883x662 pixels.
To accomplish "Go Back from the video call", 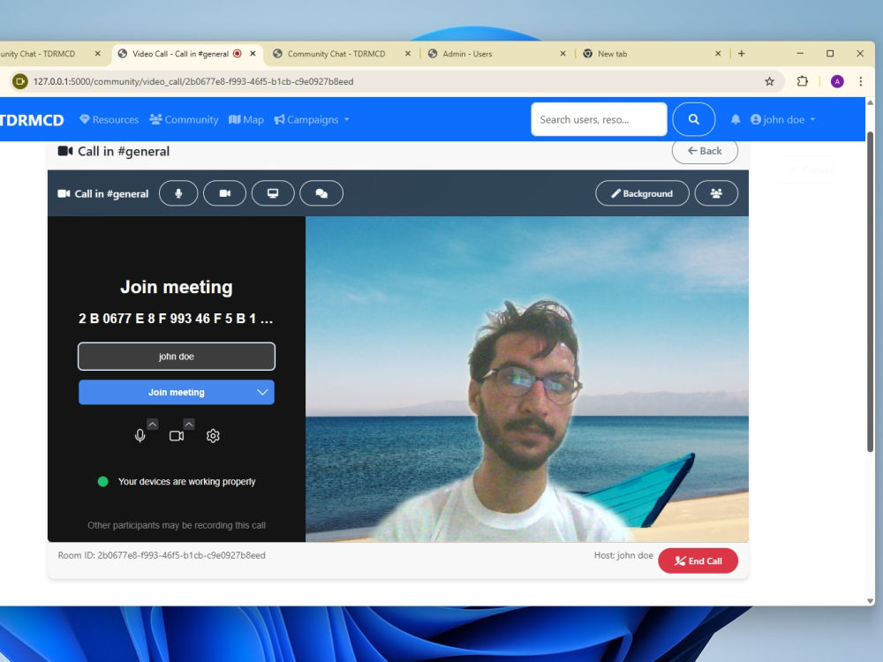I will (705, 151).
